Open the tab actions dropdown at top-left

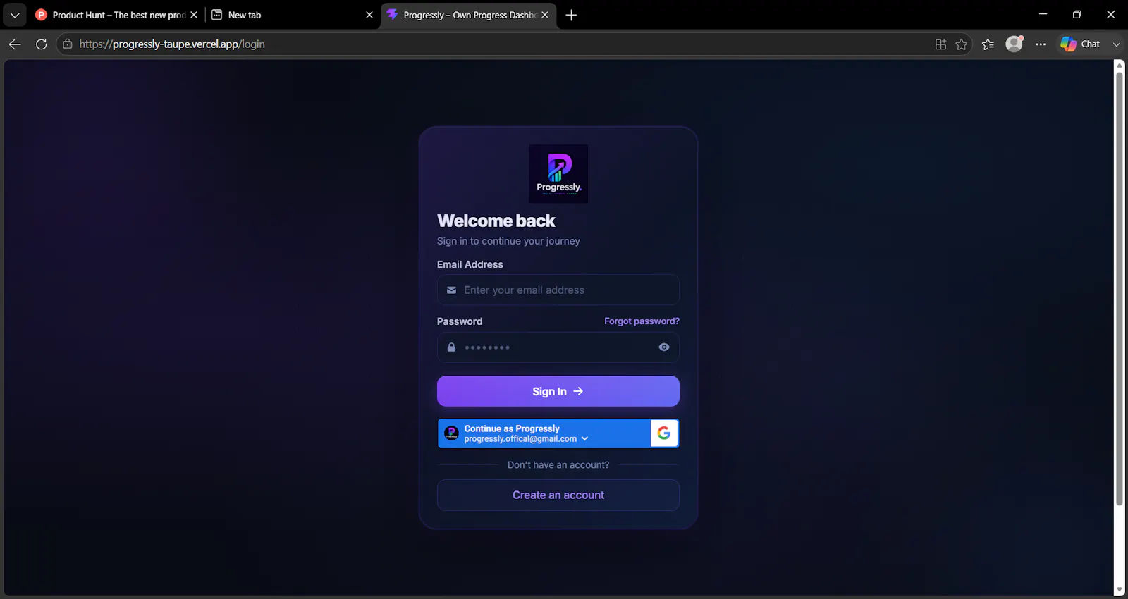[x=15, y=15]
